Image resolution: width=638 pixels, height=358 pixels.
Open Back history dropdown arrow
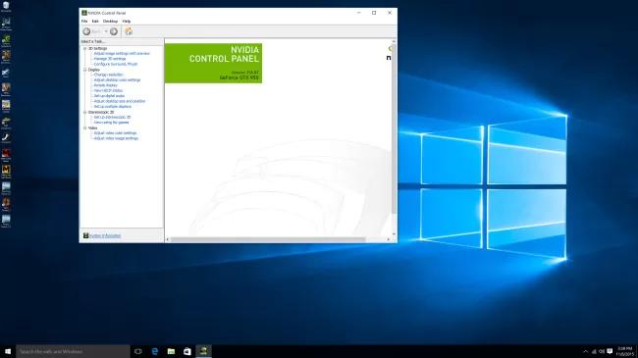[106, 31]
